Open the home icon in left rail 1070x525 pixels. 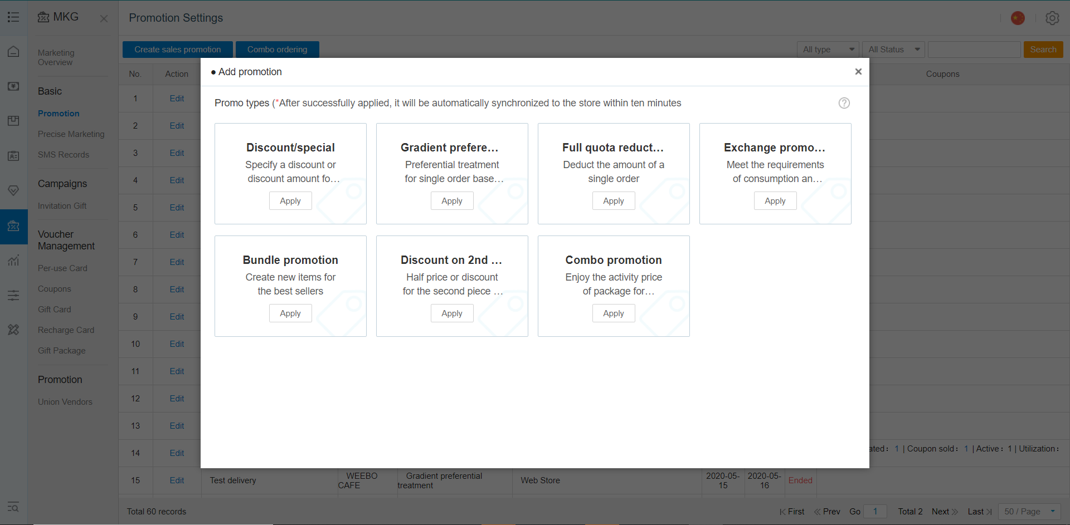[13, 52]
